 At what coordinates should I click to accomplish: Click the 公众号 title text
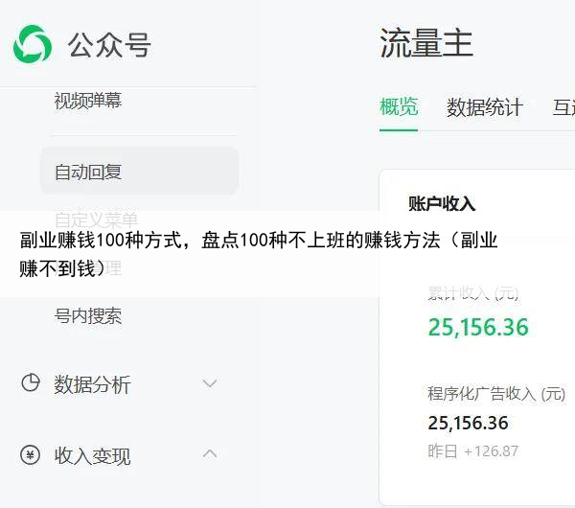point(109,45)
